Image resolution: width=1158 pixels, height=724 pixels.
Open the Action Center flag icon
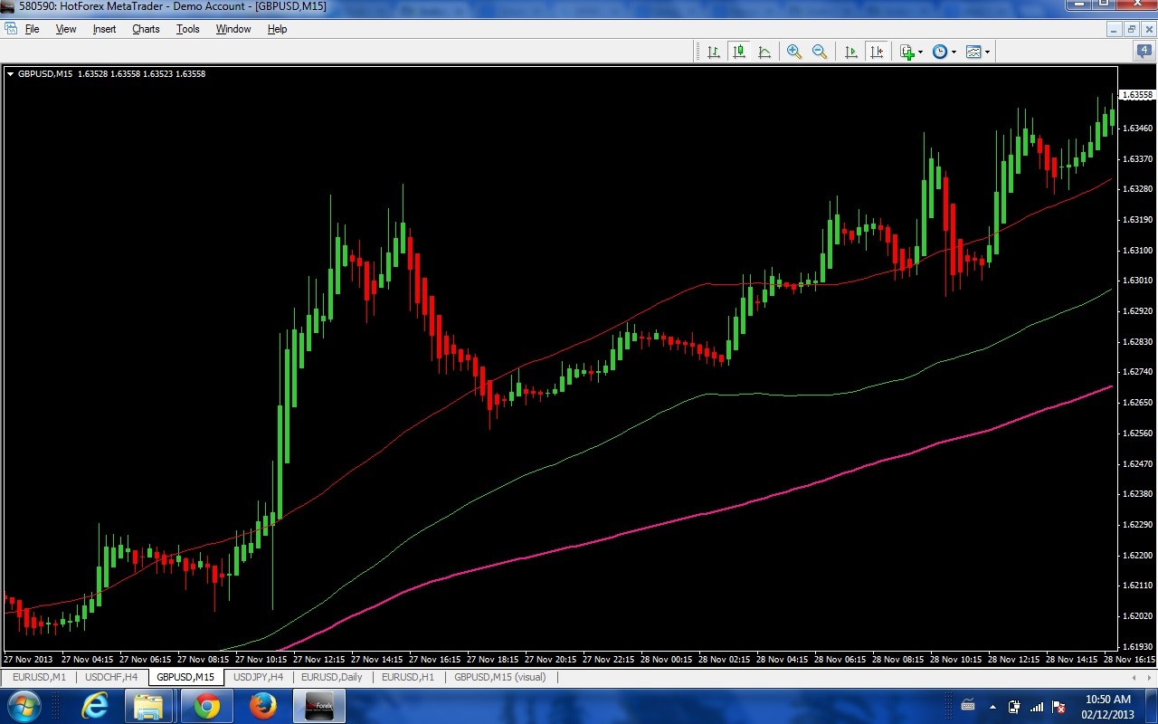[x=1058, y=707]
